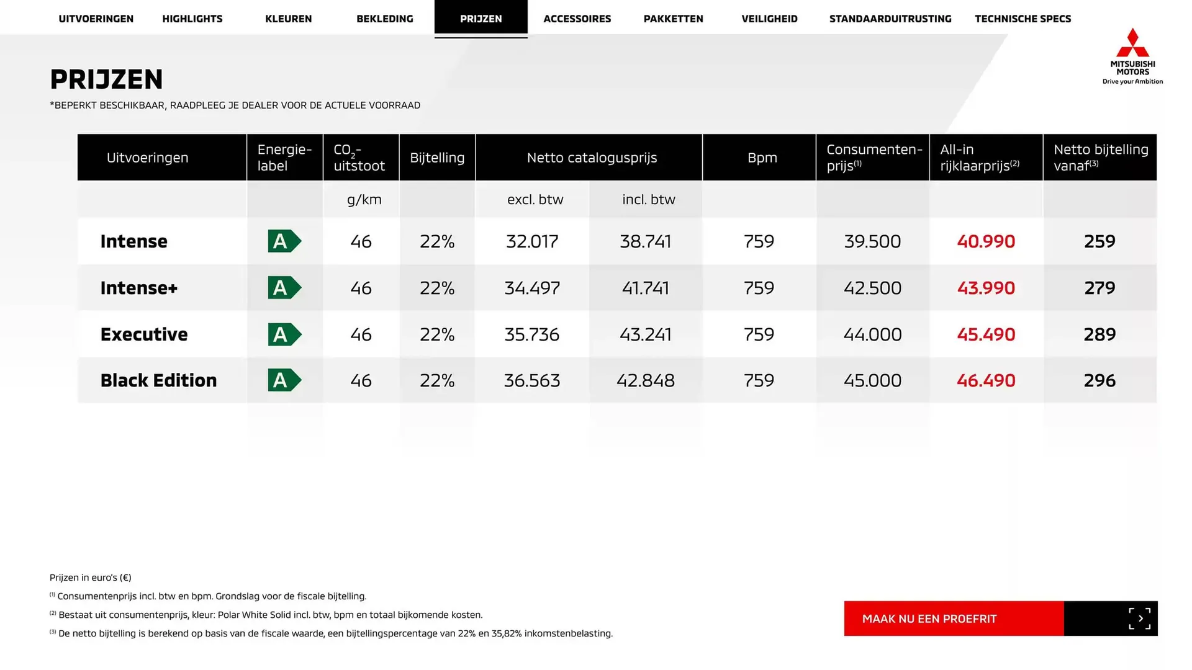The height and width of the screenshot is (670, 1192).
Task: Switch to the Highlights tab
Action: click(192, 19)
